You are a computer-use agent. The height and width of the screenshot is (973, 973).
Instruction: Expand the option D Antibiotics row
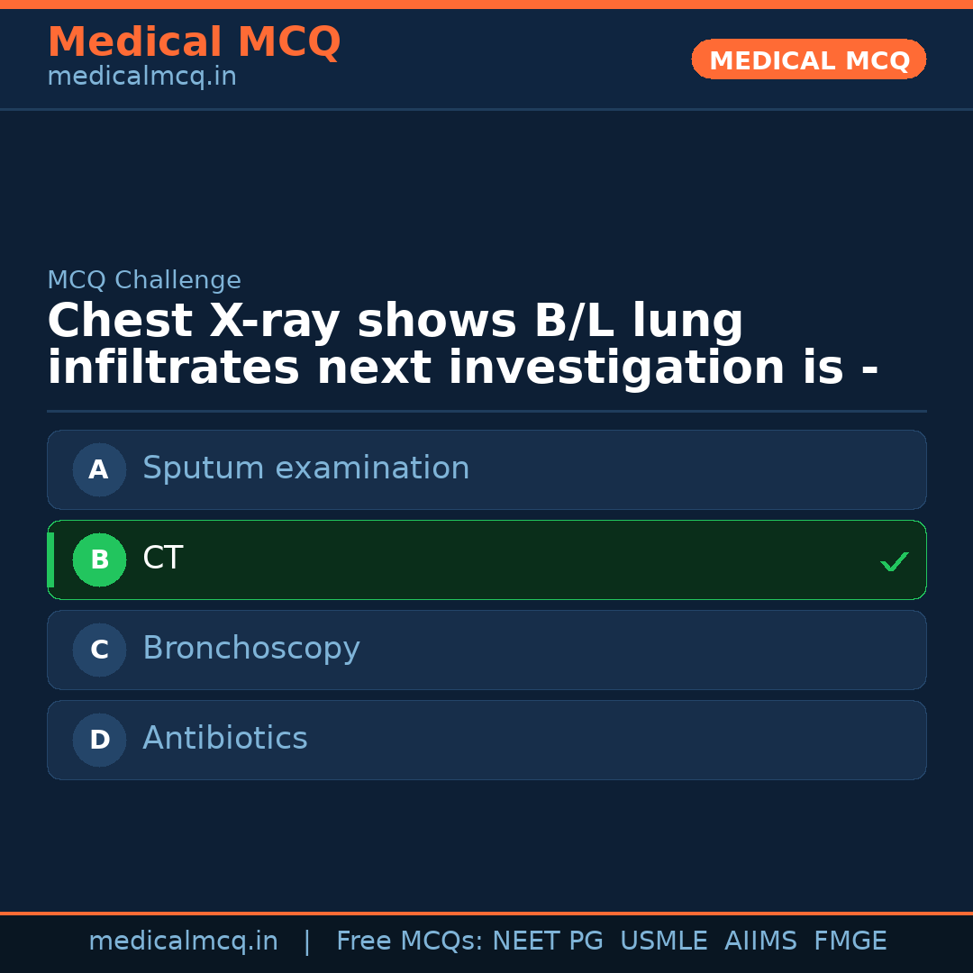coord(486,740)
